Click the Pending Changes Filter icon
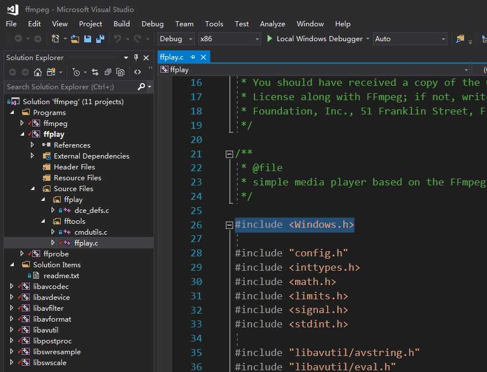 click(x=76, y=72)
